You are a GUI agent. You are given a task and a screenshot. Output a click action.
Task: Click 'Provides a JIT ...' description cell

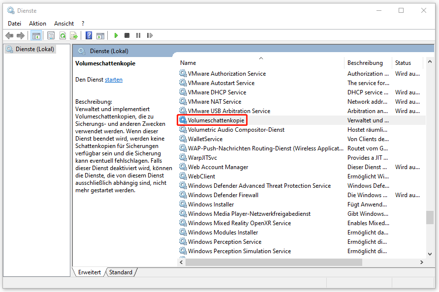[x=367, y=158]
